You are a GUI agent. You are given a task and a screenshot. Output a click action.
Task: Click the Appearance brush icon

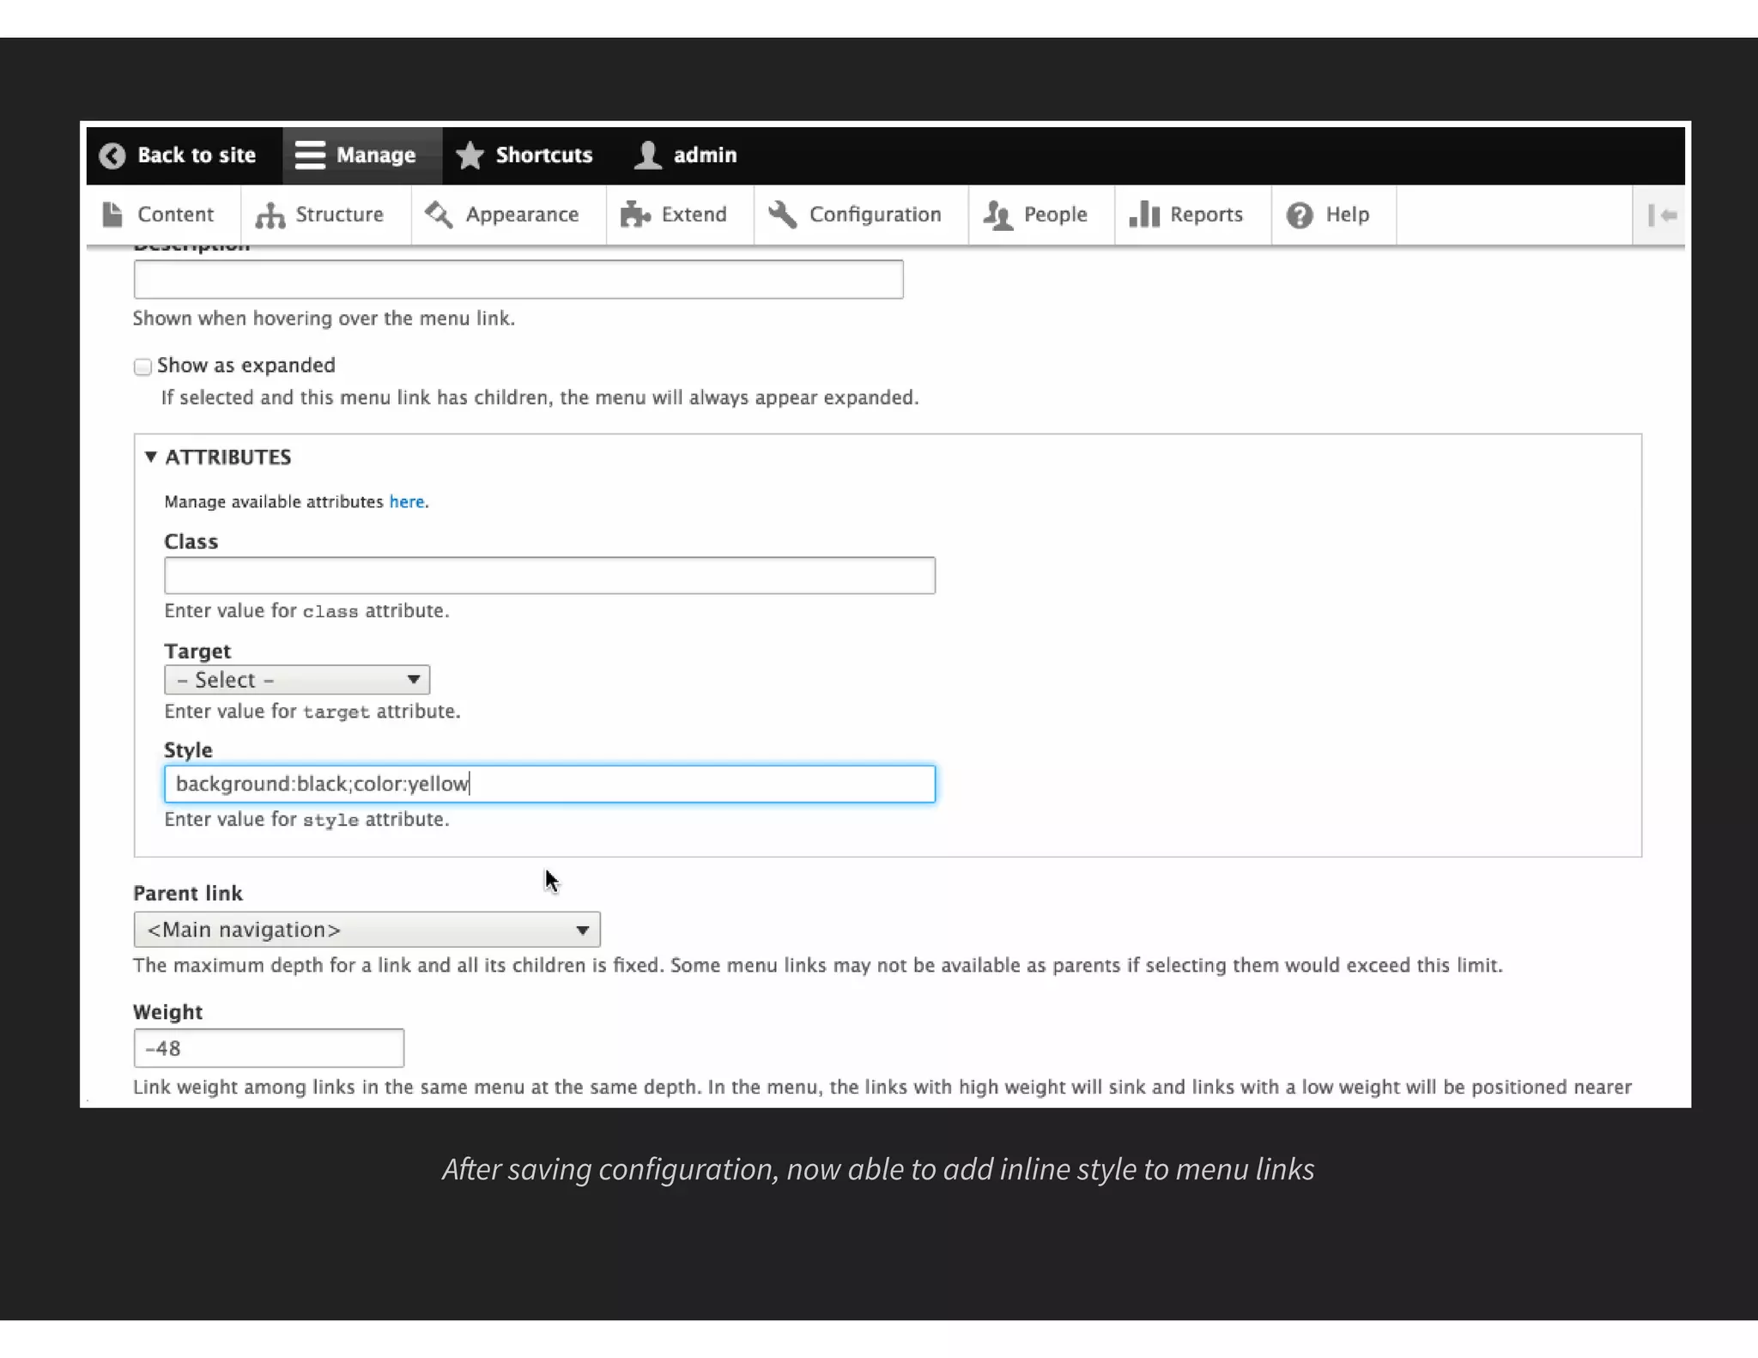[439, 215]
